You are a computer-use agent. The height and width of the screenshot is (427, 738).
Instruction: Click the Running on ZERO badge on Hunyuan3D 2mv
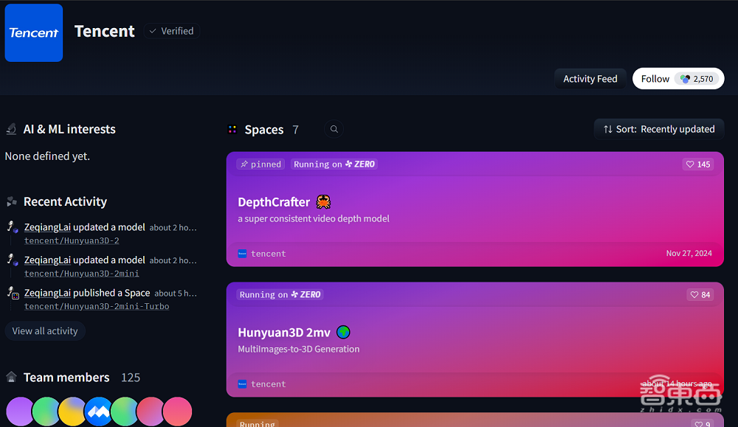click(280, 295)
